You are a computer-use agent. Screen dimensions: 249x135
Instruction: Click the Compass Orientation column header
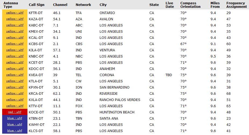190,5
